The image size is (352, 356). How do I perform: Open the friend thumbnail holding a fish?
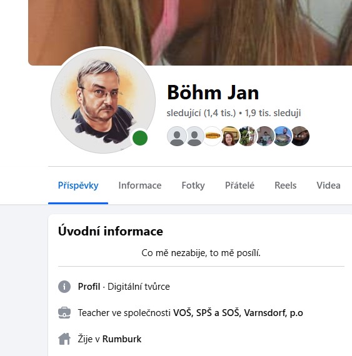283,136
